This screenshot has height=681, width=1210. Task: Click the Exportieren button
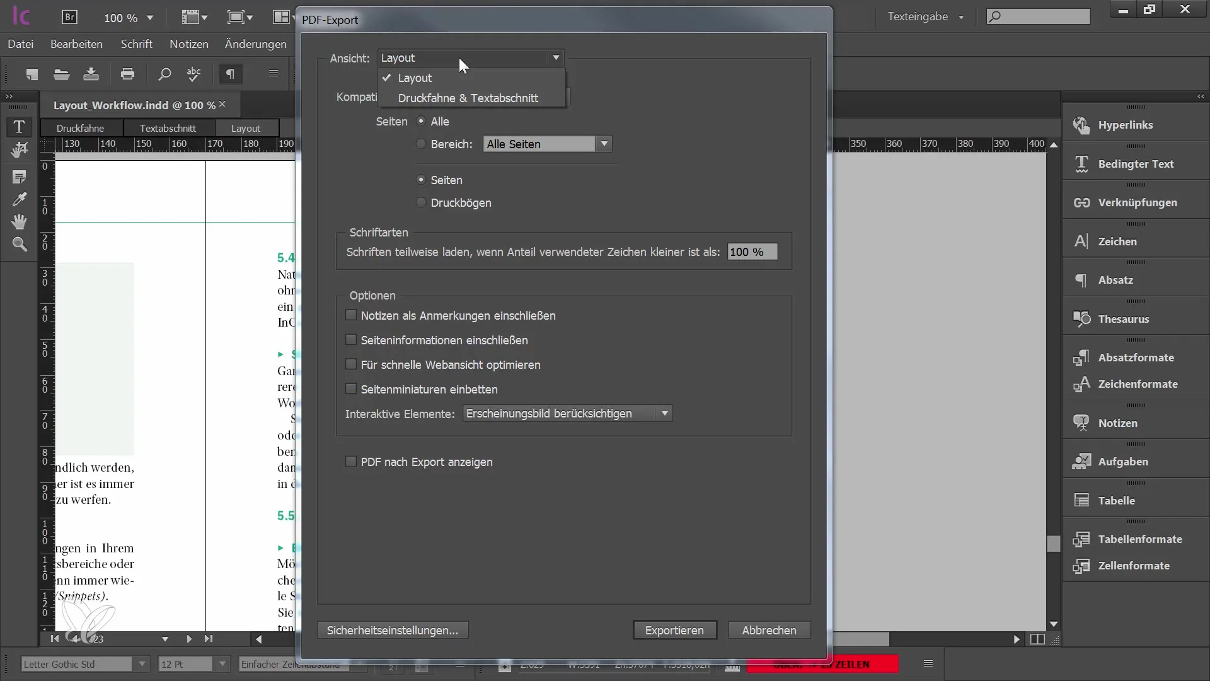[675, 631]
